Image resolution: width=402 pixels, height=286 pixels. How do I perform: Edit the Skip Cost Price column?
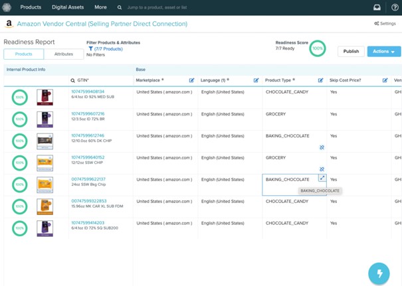[x=385, y=80]
